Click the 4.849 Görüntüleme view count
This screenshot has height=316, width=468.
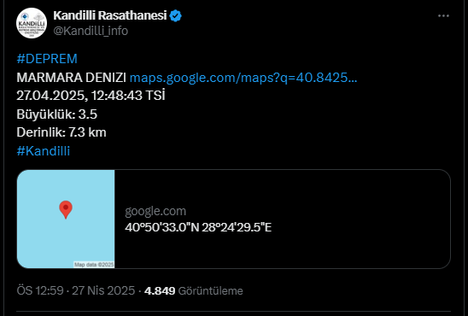tap(193, 290)
